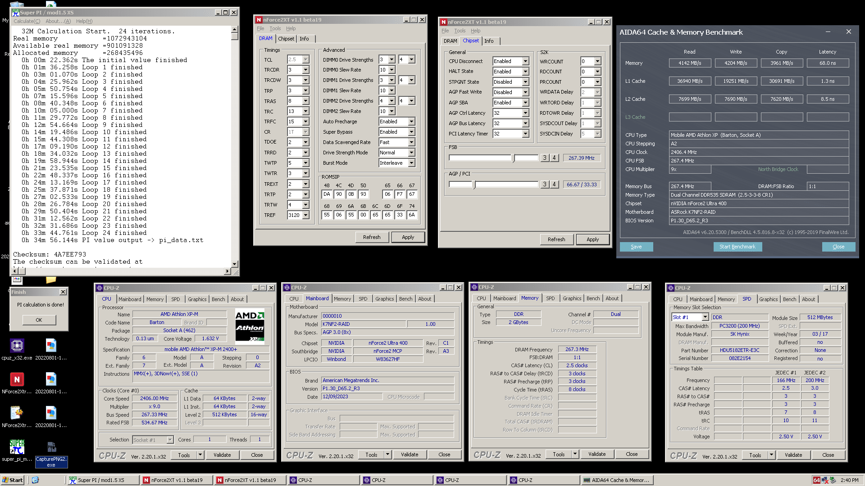Click the Super PI title bar icon
The height and width of the screenshot is (486, 865).
pyautogui.click(x=16, y=13)
